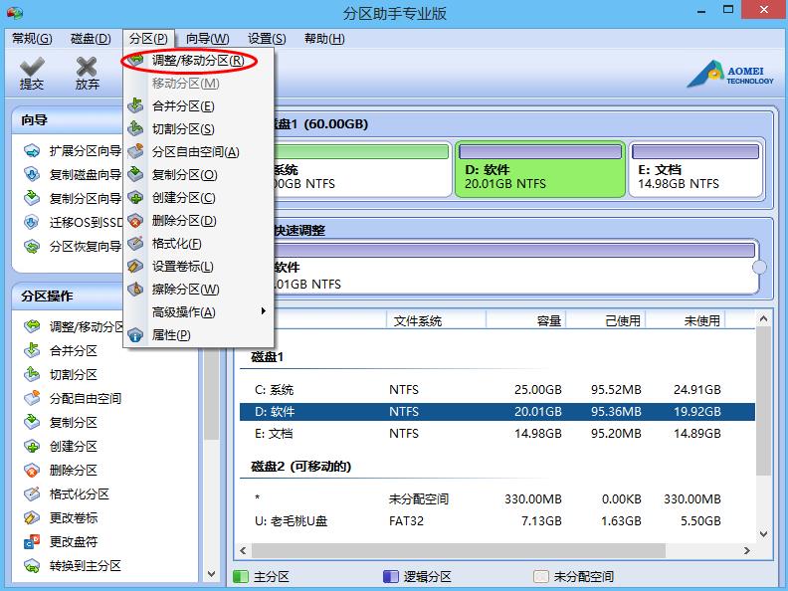Click the AOMEI Technology logo

(x=730, y=75)
